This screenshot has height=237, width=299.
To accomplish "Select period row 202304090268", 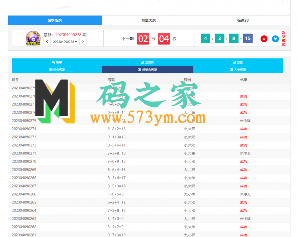I will (x=149, y=178).
